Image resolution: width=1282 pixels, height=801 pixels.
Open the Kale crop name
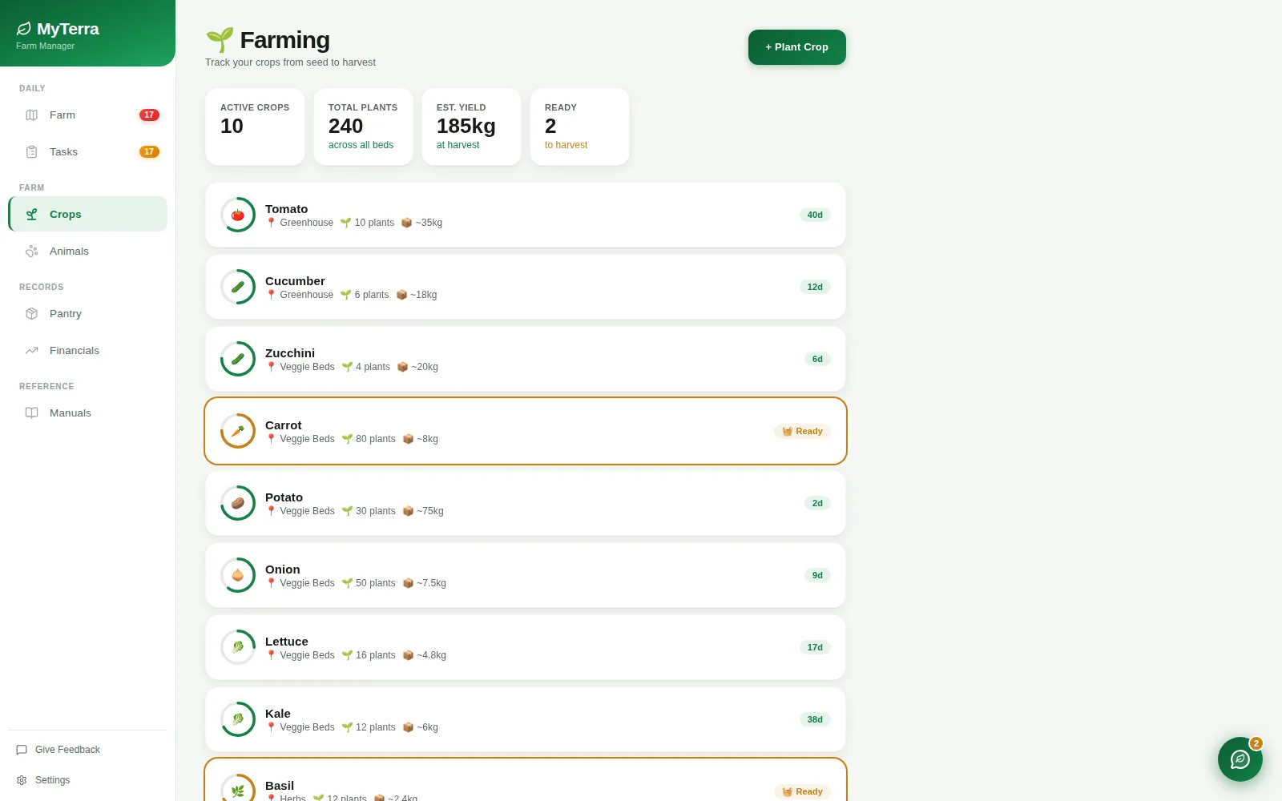point(278,714)
